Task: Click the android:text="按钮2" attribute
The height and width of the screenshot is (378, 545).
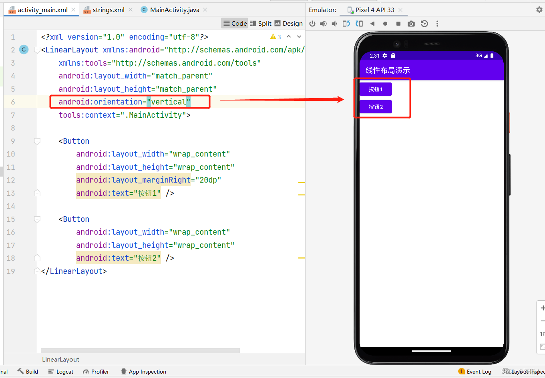Action: [x=119, y=258]
